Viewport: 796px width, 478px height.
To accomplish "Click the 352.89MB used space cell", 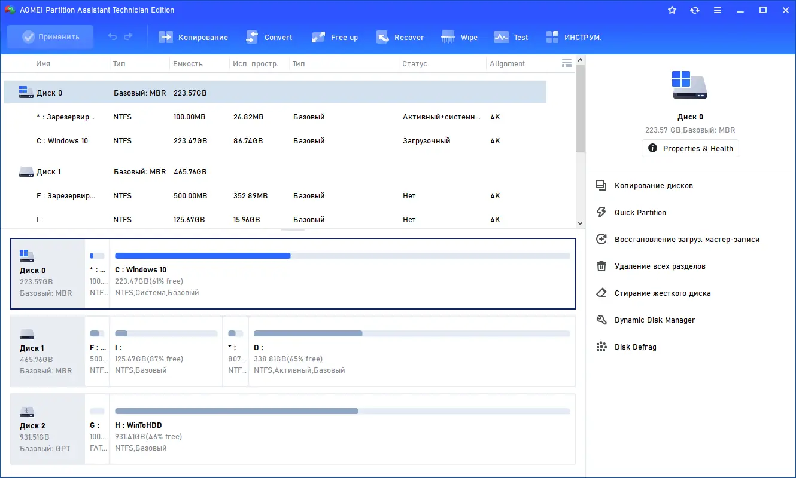I will pyautogui.click(x=251, y=196).
